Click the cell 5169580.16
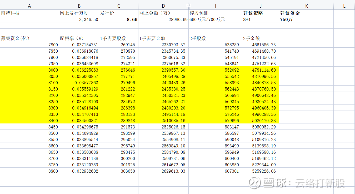The height and width of the screenshot is (194, 355). [261, 152]
